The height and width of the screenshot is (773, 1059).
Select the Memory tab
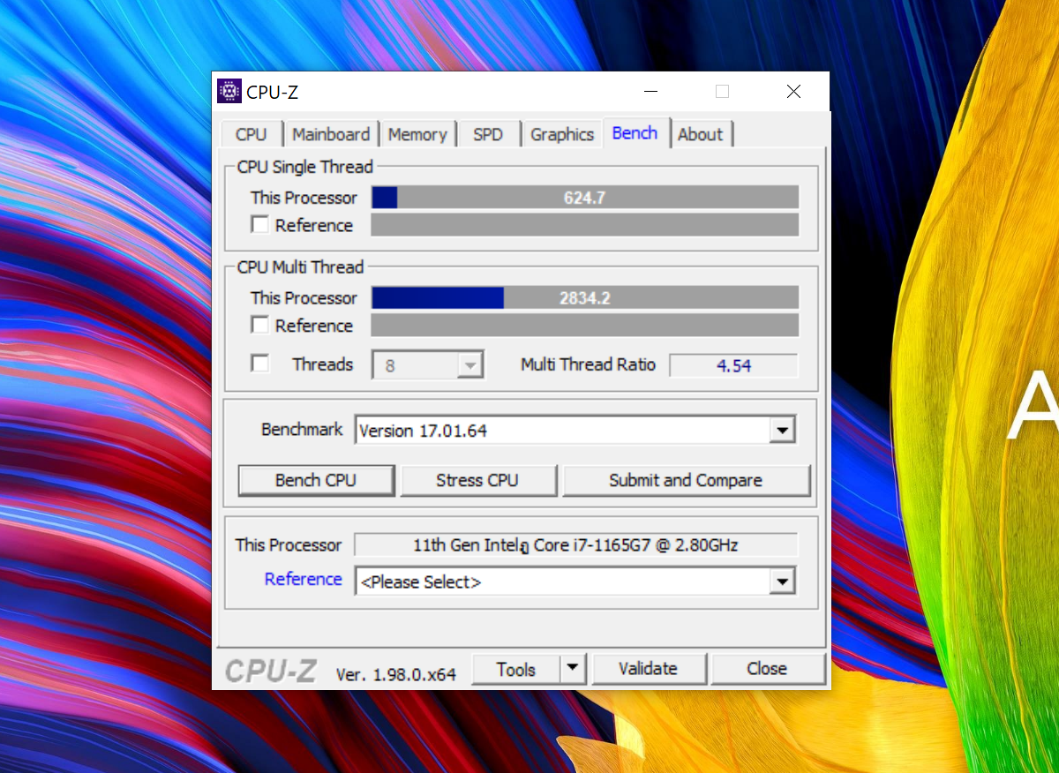417,134
